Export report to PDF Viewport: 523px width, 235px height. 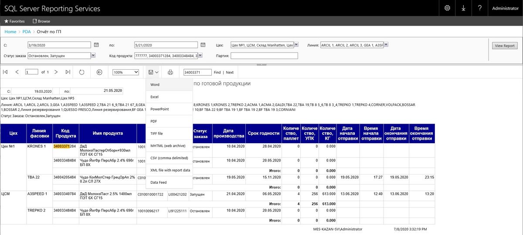point(169,121)
